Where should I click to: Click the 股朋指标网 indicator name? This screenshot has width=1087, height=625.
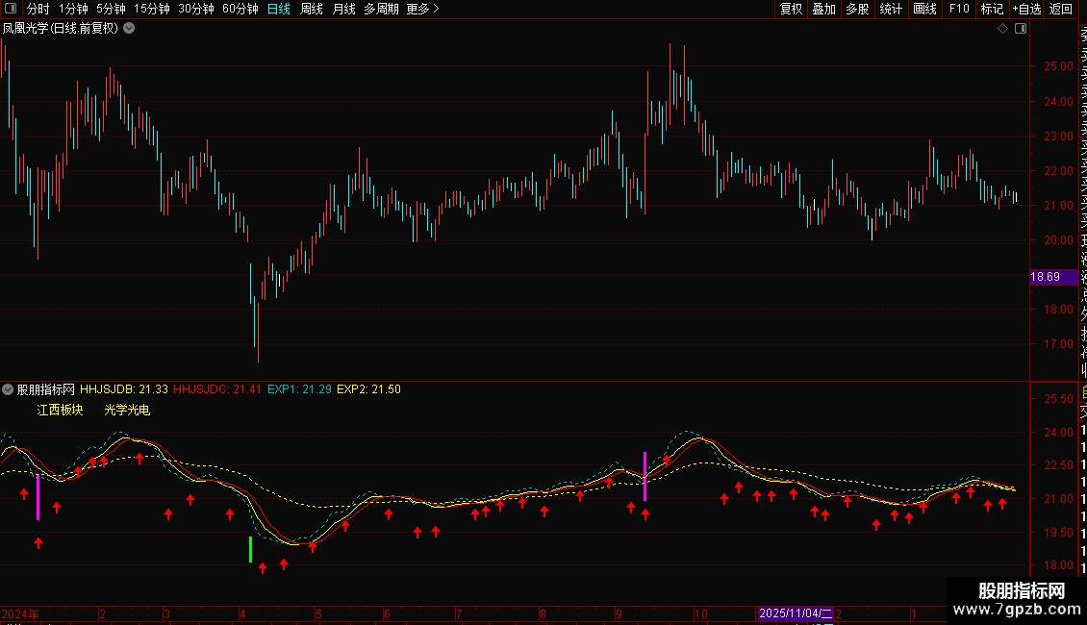46,389
